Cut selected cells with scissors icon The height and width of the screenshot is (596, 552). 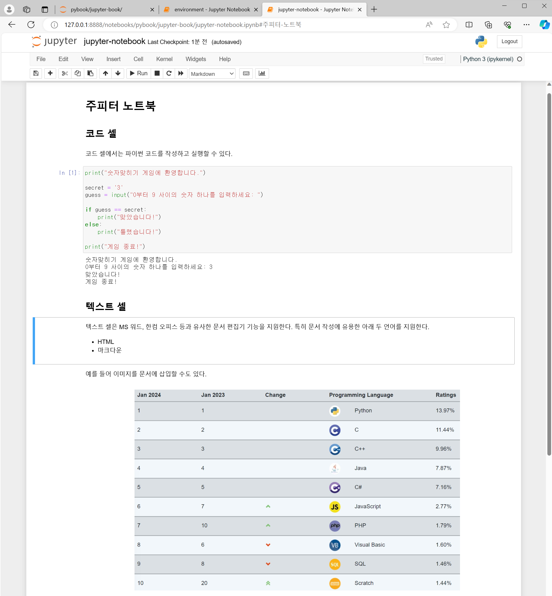coord(65,73)
